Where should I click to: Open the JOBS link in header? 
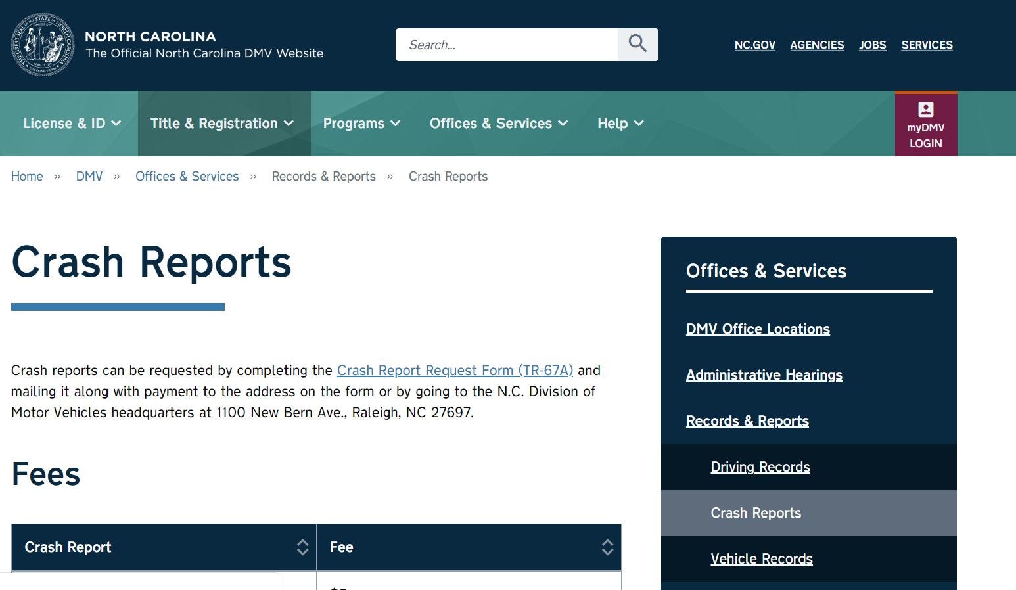(872, 45)
